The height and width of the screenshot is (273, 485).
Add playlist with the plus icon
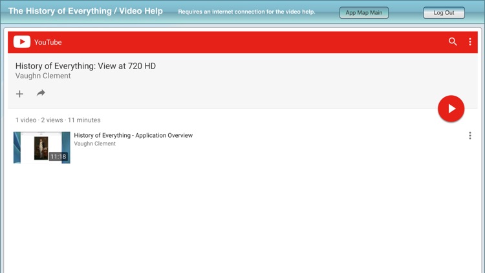click(x=19, y=94)
